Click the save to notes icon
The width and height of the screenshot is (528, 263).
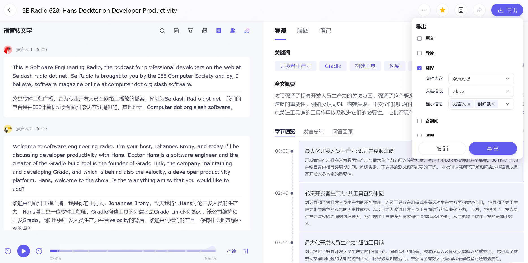(x=461, y=10)
